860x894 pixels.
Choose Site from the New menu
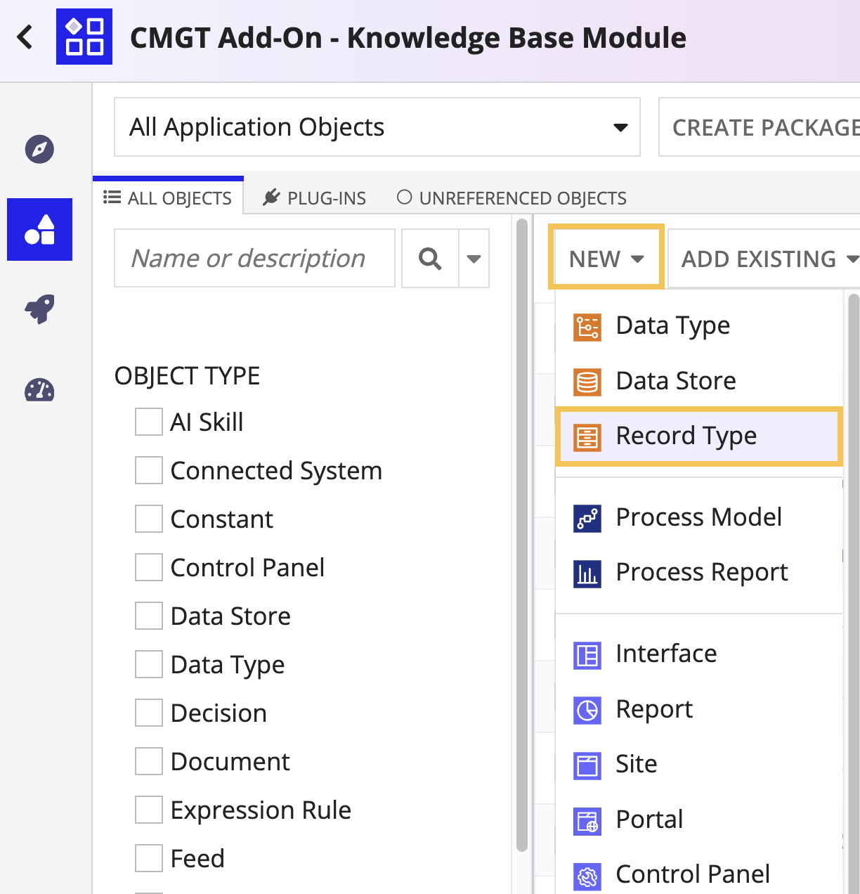click(699, 765)
